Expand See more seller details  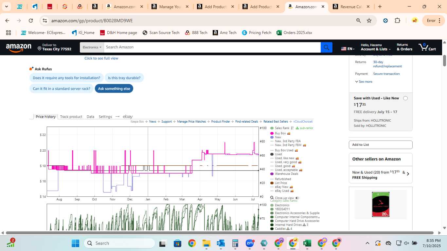pyautogui.click(x=364, y=82)
